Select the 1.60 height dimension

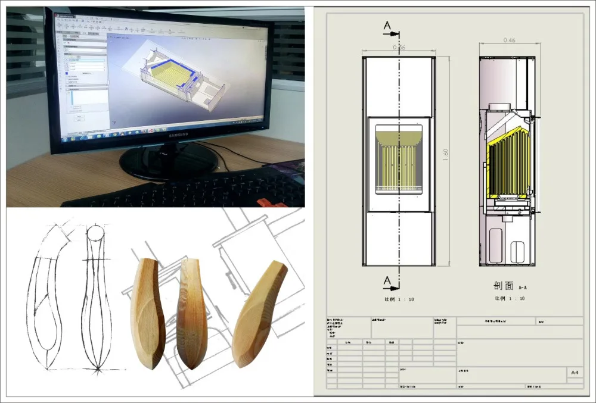445,154
